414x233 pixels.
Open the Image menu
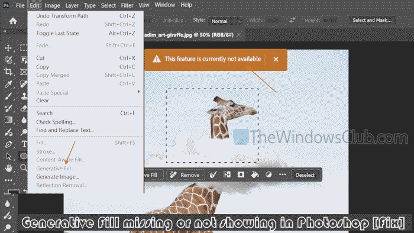coord(52,5)
